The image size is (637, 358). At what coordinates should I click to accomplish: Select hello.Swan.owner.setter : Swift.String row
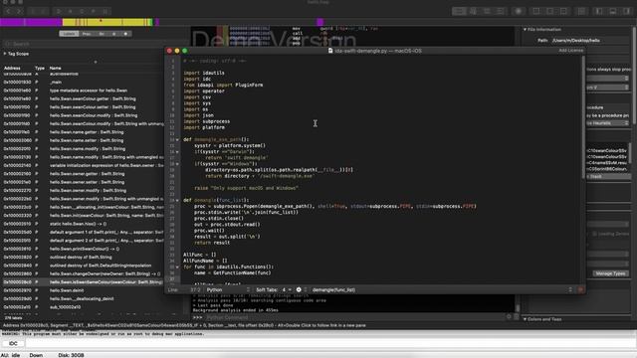click(x=84, y=182)
